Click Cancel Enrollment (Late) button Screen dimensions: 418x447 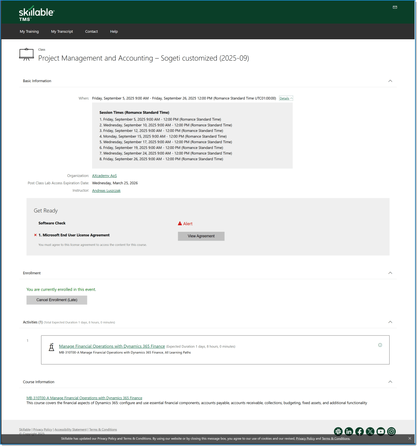57,300
